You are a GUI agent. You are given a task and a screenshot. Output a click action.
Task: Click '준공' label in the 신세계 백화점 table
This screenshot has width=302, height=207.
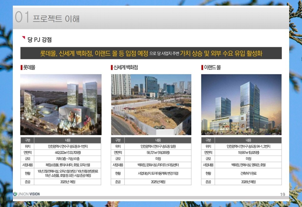118,182
